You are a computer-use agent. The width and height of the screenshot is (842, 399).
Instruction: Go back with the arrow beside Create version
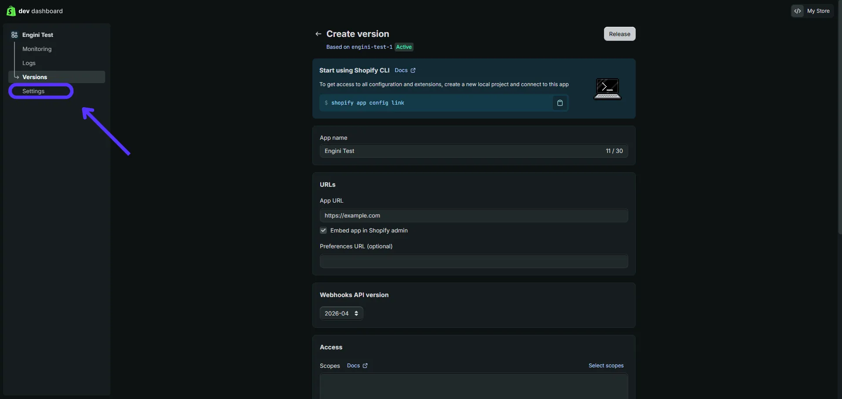tap(318, 34)
